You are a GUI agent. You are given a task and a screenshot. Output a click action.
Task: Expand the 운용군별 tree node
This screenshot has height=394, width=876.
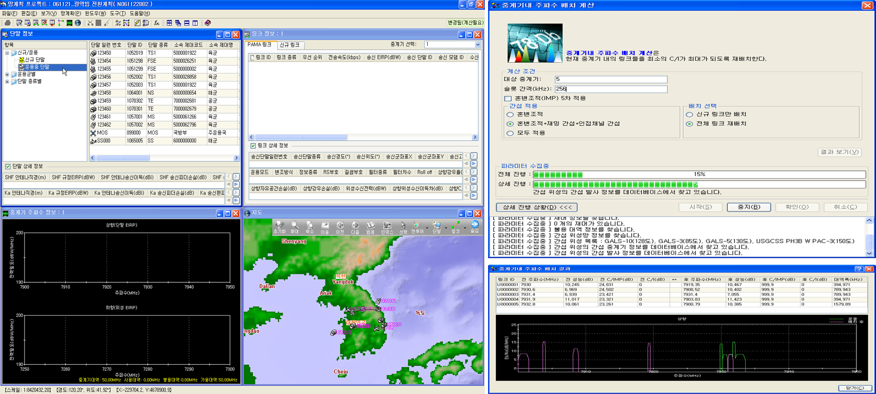point(7,74)
